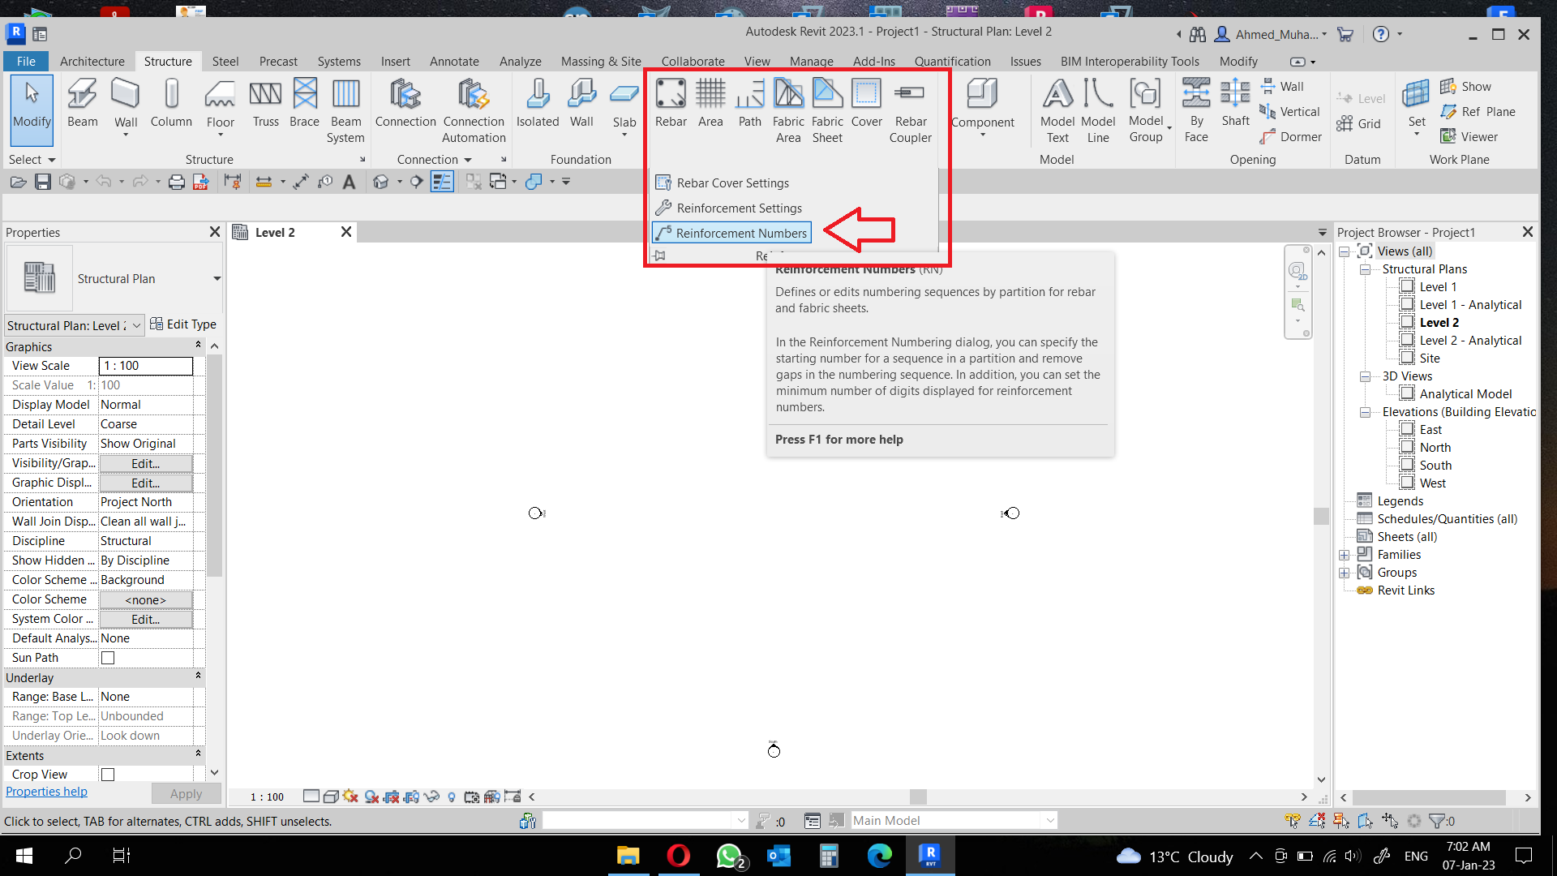Collapse the Structural Plans tree node
1557x876 pixels.
1366,269
